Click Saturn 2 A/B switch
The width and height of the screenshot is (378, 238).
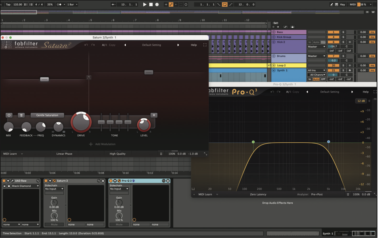(104, 45)
